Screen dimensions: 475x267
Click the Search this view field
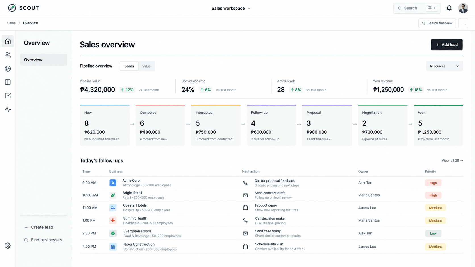tap(437, 23)
